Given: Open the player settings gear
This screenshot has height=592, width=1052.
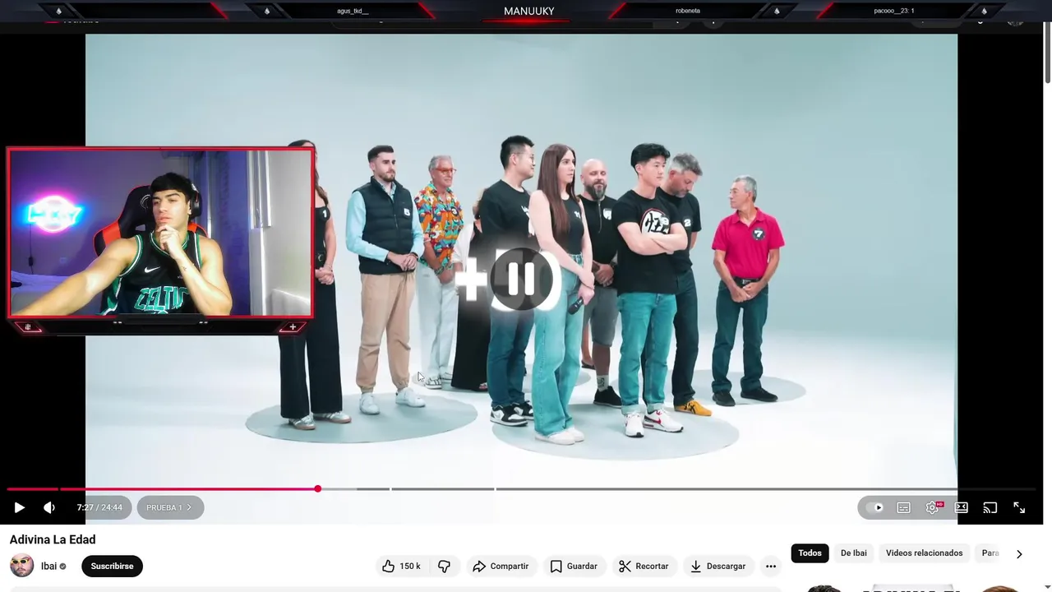Looking at the screenshot, I should click(x=932, y=507).
